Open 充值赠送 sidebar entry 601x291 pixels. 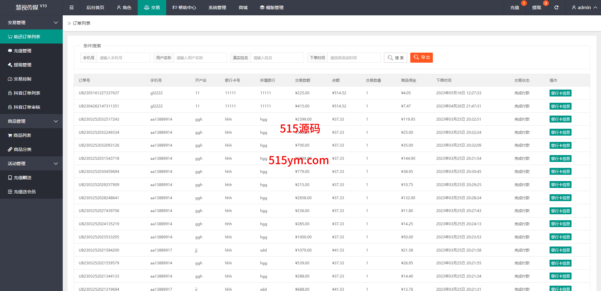point(23,178)
